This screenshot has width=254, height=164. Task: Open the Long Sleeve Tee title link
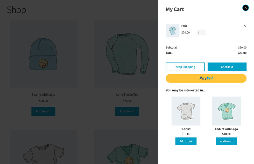coord(127,95)
